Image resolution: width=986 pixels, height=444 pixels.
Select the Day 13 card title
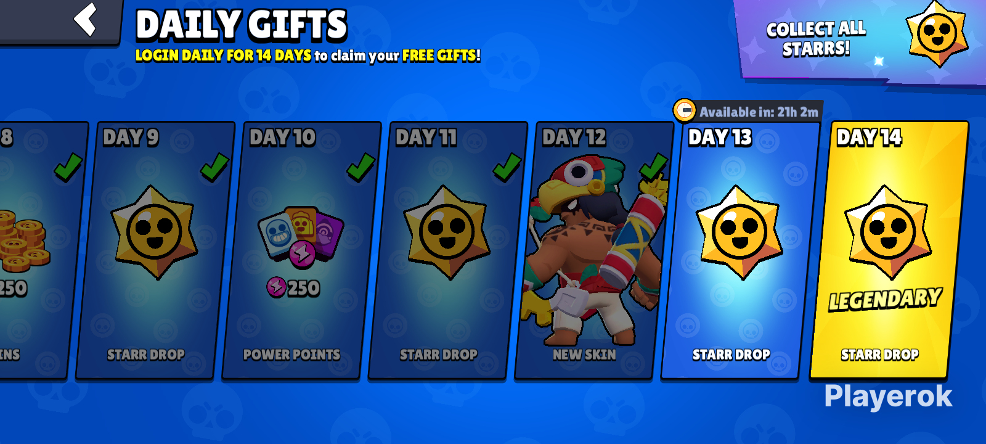(x=720, y=137)
